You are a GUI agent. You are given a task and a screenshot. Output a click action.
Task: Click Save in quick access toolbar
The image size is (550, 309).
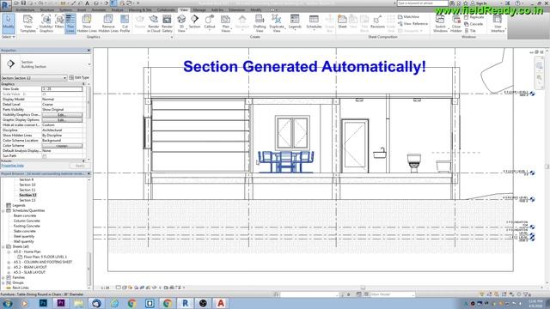(23, 3)
